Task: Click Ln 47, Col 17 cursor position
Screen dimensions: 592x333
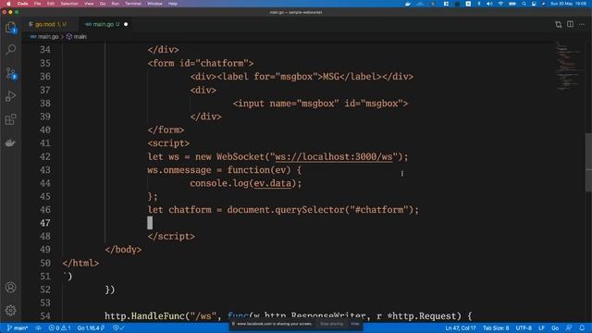Action: [461, 327]
